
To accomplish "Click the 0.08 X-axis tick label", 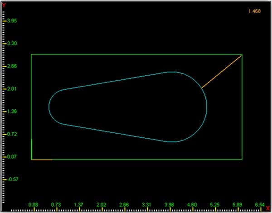I will pyautogui.click(x=33, y=205).
